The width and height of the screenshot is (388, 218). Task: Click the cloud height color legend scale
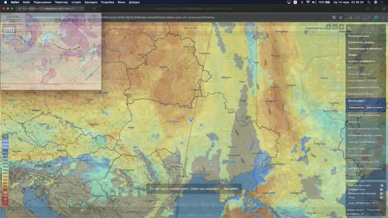(5, 170)
